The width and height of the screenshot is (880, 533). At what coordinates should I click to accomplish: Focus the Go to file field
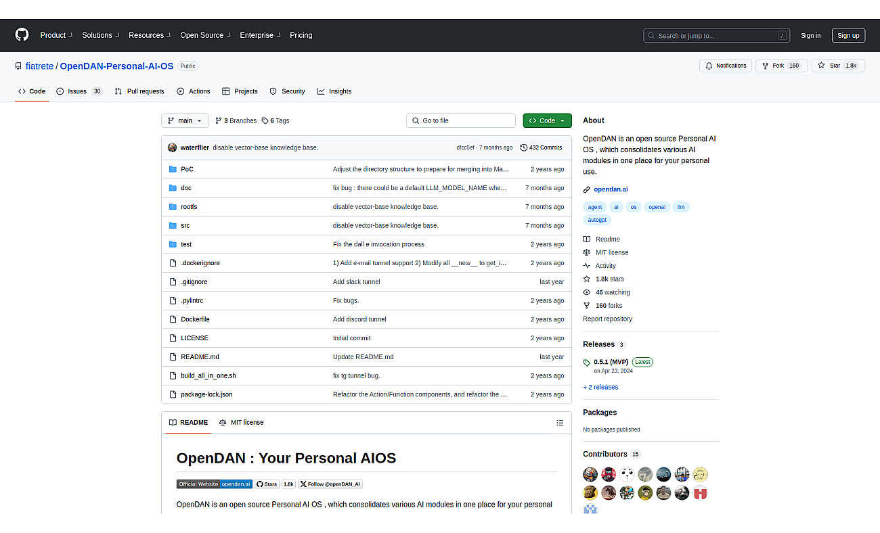461,120
